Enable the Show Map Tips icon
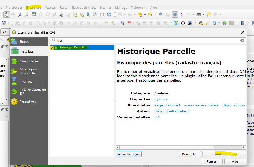This screenshot has width=254, height=167. click(209, 14)
